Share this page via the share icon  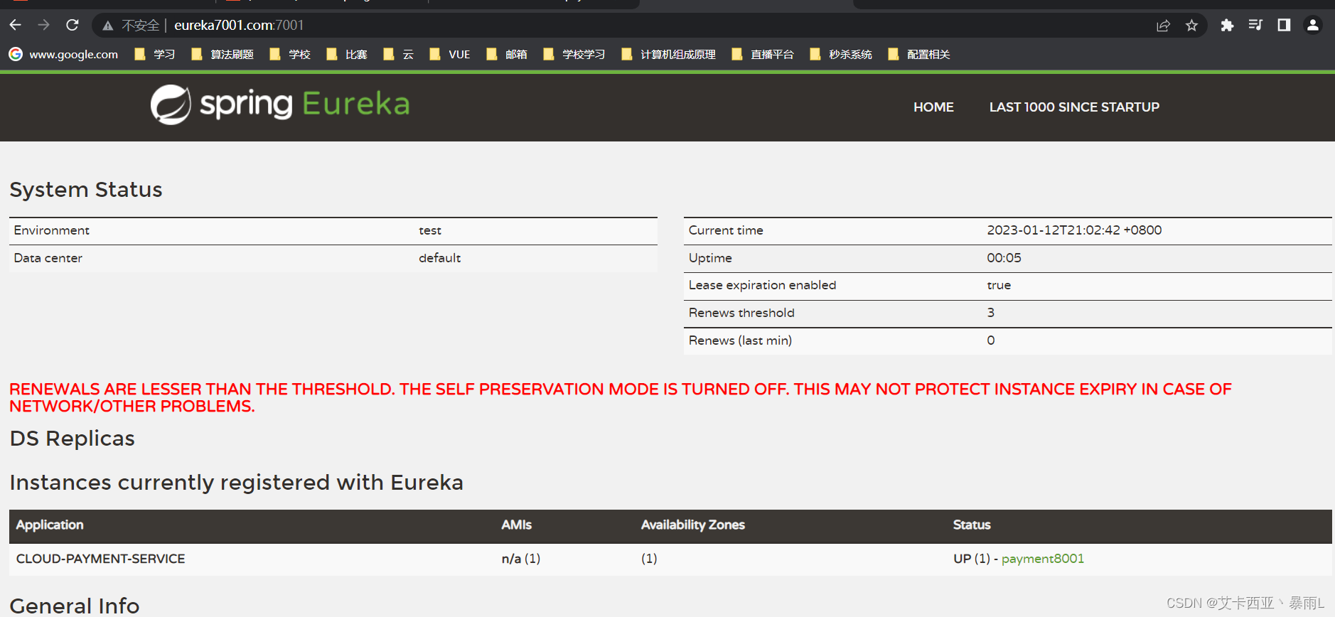pyautogui.click(x=1163, y=26)
